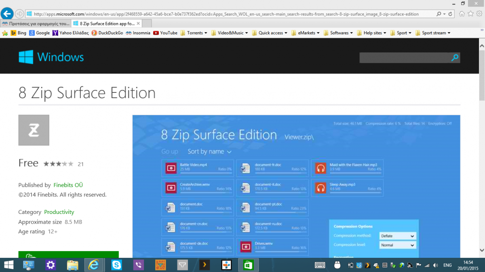
Task: Click the green install button
Action: point(68,254)
